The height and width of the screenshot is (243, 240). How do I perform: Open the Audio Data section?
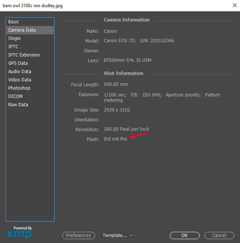click(x=20, y=72)
